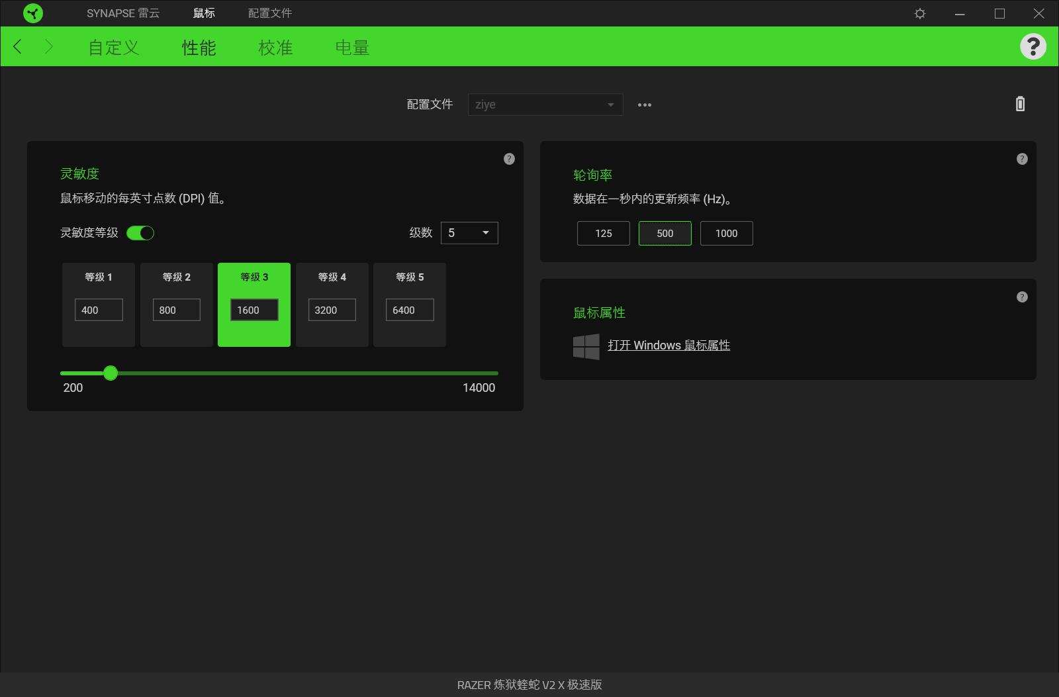Click the back arrow navigation icon
Screen dimensions: 1059x697
[17, 47]
